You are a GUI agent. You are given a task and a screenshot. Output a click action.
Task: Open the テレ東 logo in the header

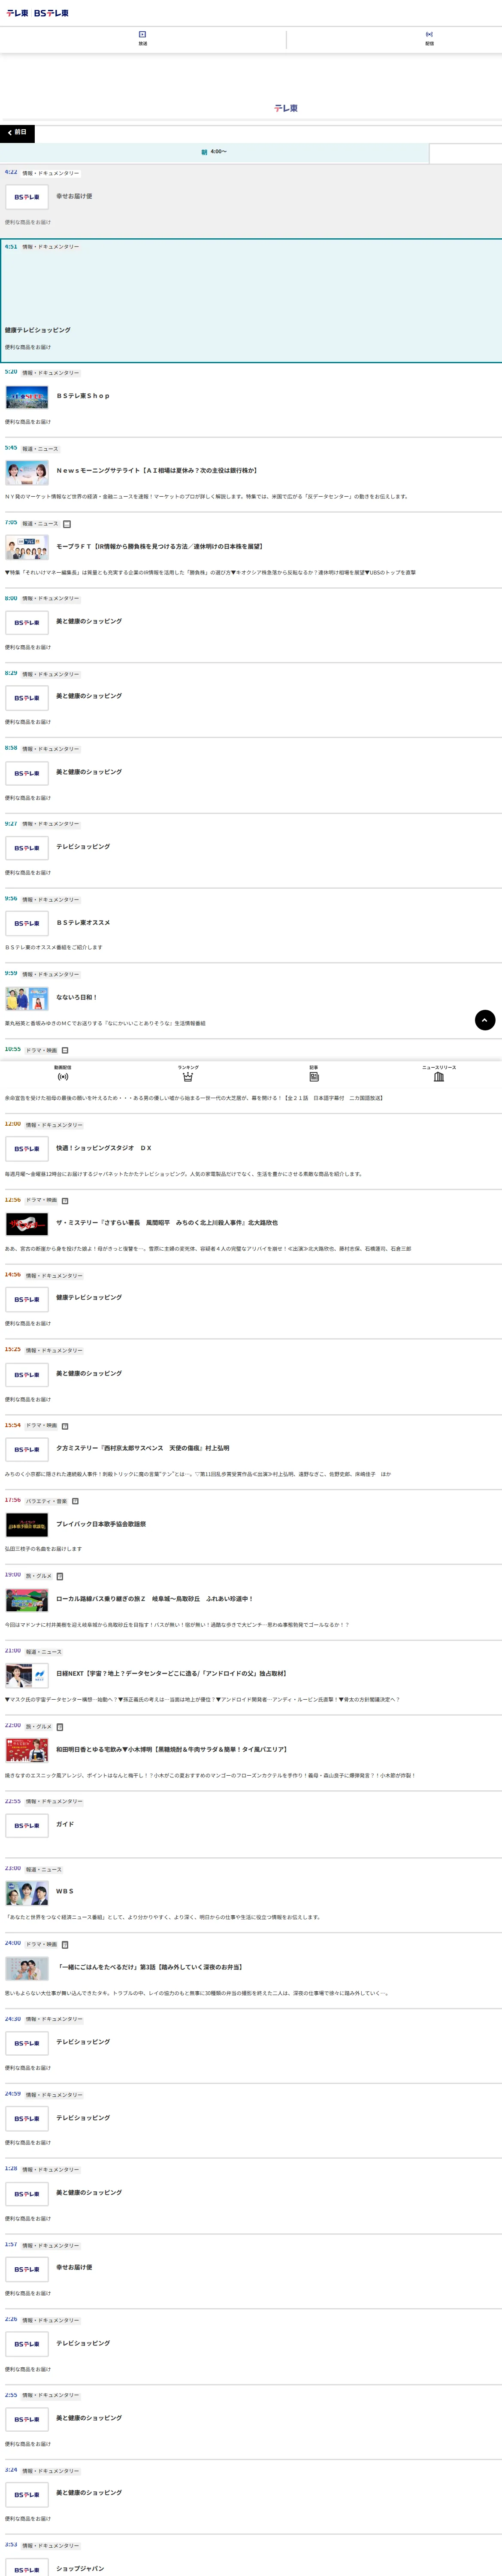[17, 13]
